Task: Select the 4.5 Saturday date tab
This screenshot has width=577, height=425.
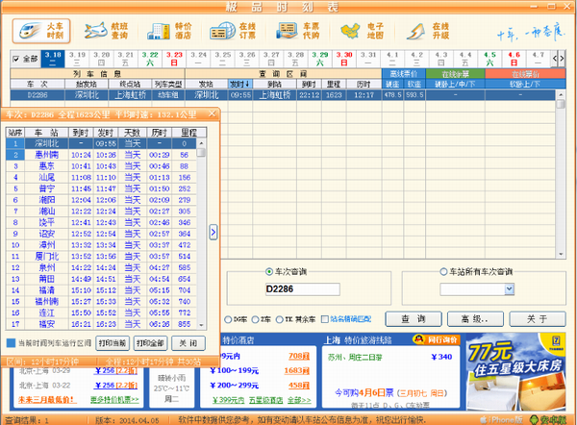Action: click(489, 59)
